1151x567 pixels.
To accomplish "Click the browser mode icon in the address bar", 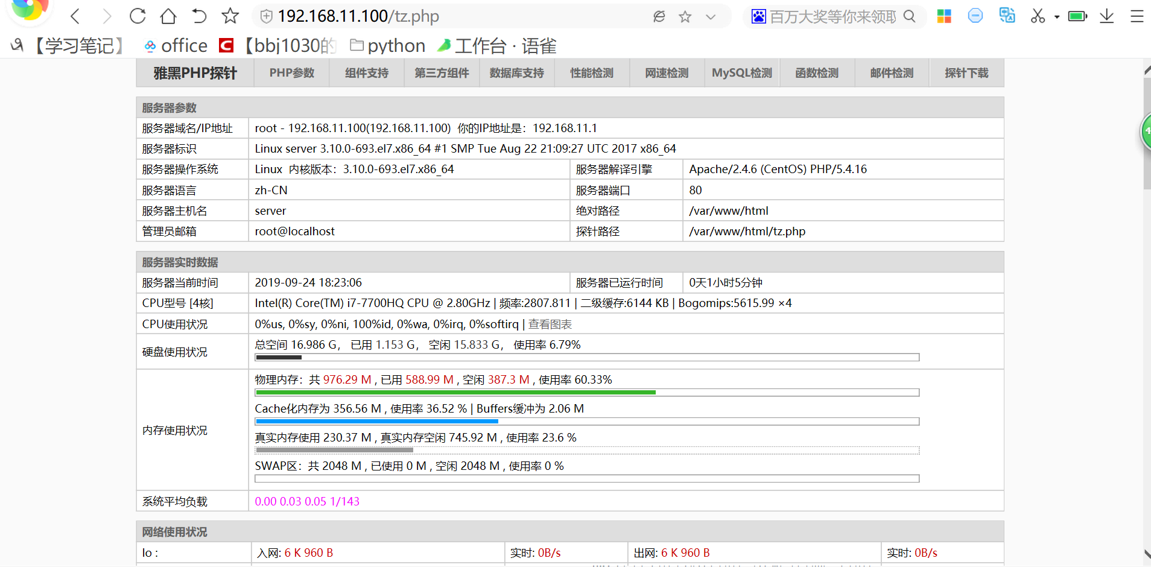I will click(659, 16).
